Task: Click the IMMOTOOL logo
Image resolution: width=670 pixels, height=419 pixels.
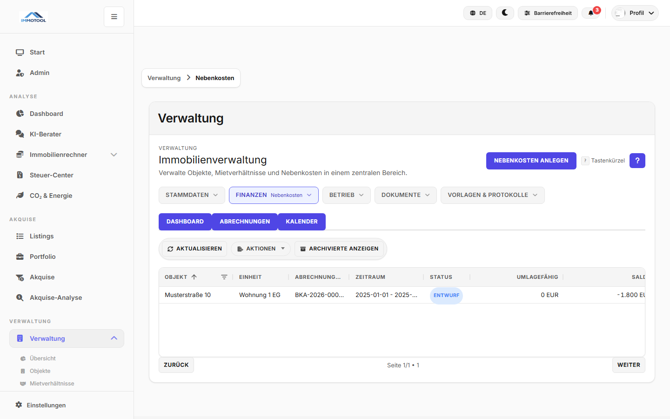Action: pos(33,17)
